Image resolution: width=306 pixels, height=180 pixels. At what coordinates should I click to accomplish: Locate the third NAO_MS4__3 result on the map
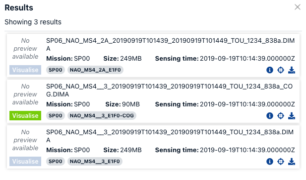coord(281,162)
